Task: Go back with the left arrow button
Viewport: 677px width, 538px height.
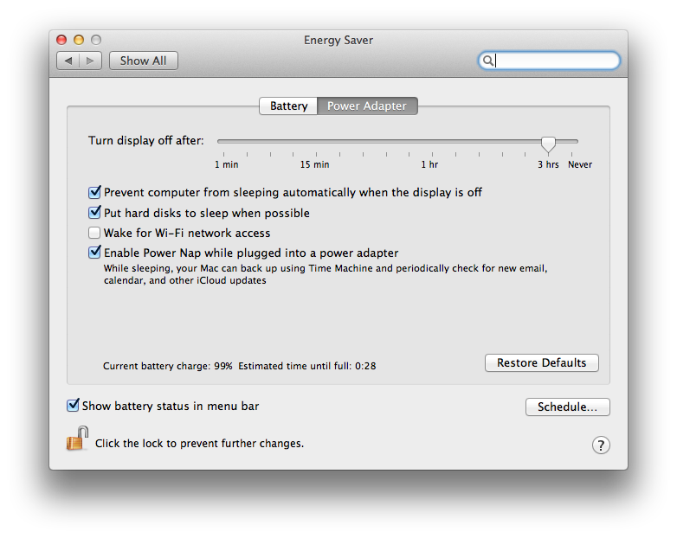Action: [68, 61]
